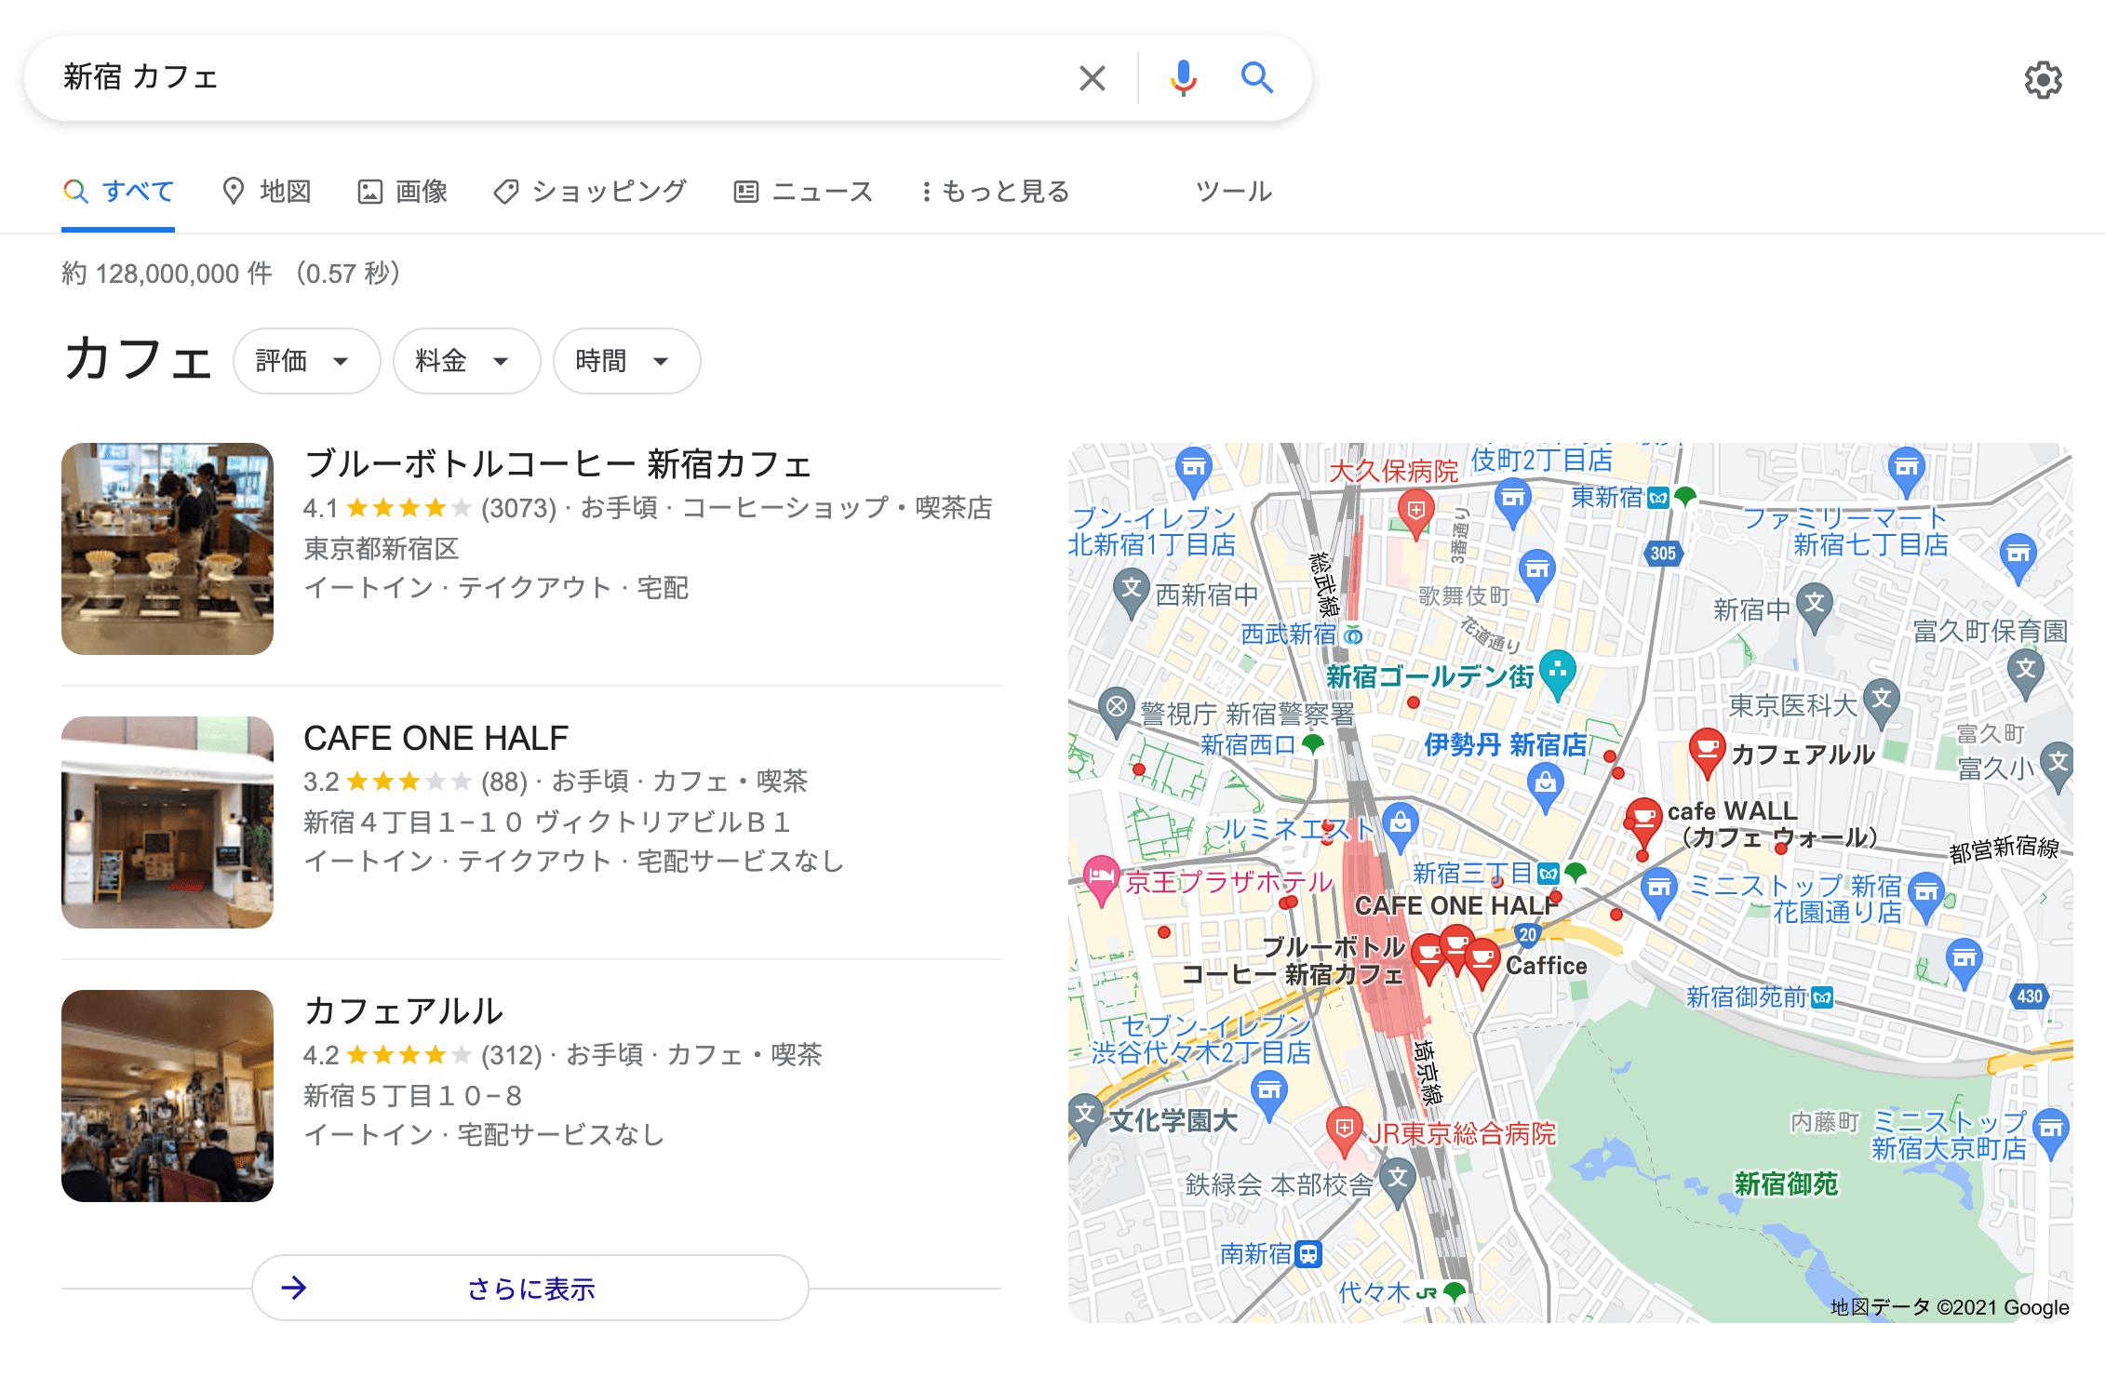Click the 新宿 カフェ search input field
The width and height of the screenshot is (2105, 1377).
558,78
